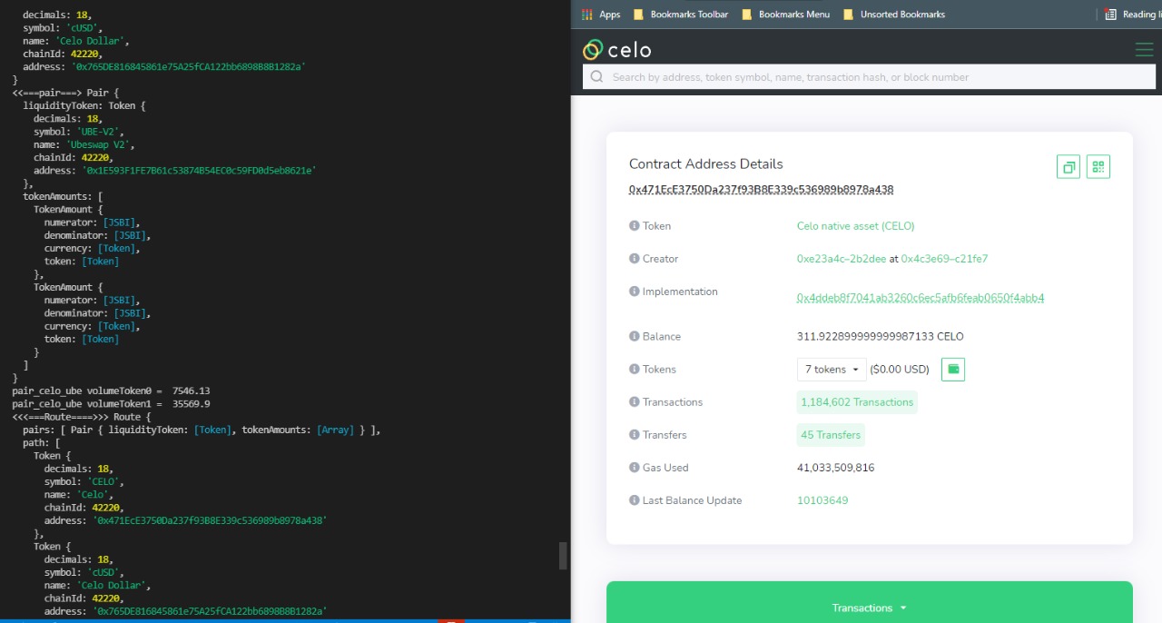The height and width of the screenshot is (623, 1162).
Task: Click terminal line pair_celo_ube volumeToken0
Action: click(x=111, y=391)
